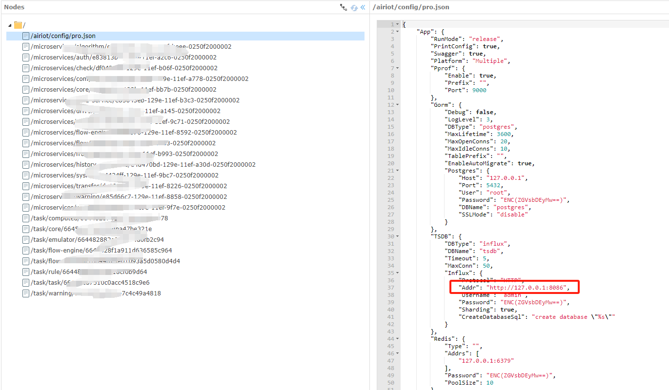Open the microservices/flow-engine node
Screen dimensions: 669x390
click(134, 133)
